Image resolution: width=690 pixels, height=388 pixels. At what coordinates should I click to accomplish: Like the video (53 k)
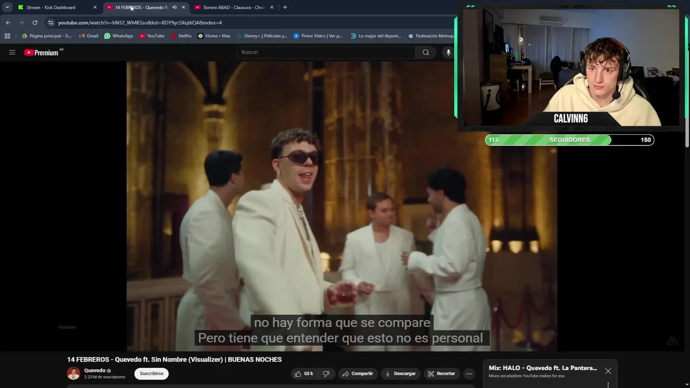click(303, 373)
